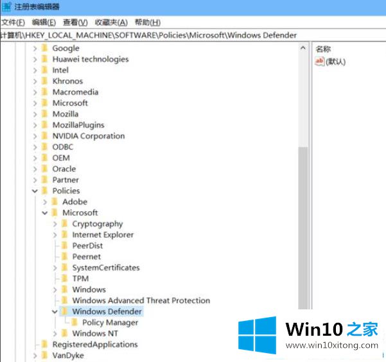Click the Policy Manager folder icon
Viewport: 386px width, 362px height.
click(74, 322)
